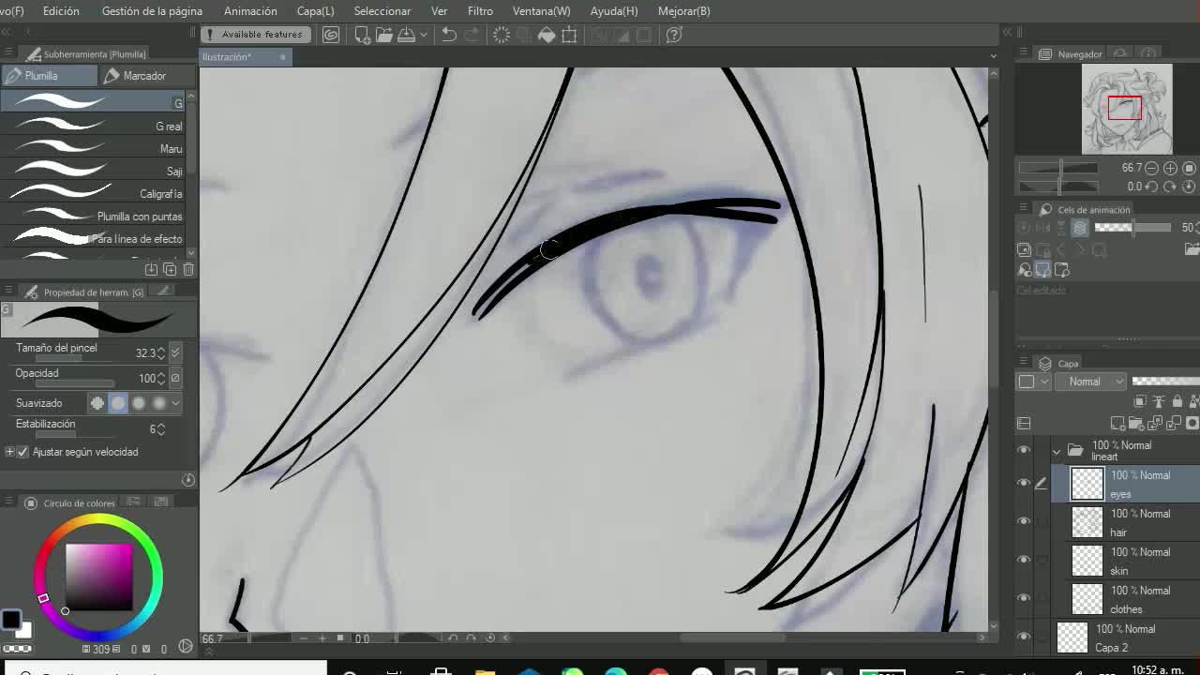Import a sub tool material
This screenshot has height=675, width=1200.
click(x=151, y=269)
